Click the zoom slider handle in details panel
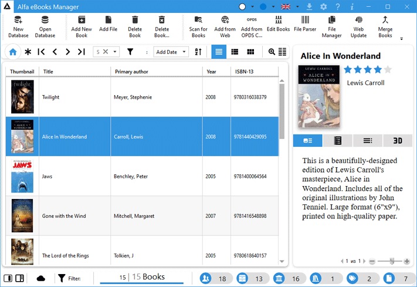Viewport: 417px width, 287px height. 392,261
